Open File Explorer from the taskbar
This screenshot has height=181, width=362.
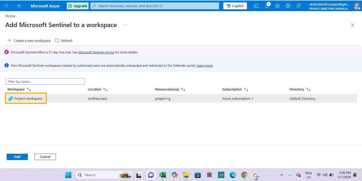[186, 175]
